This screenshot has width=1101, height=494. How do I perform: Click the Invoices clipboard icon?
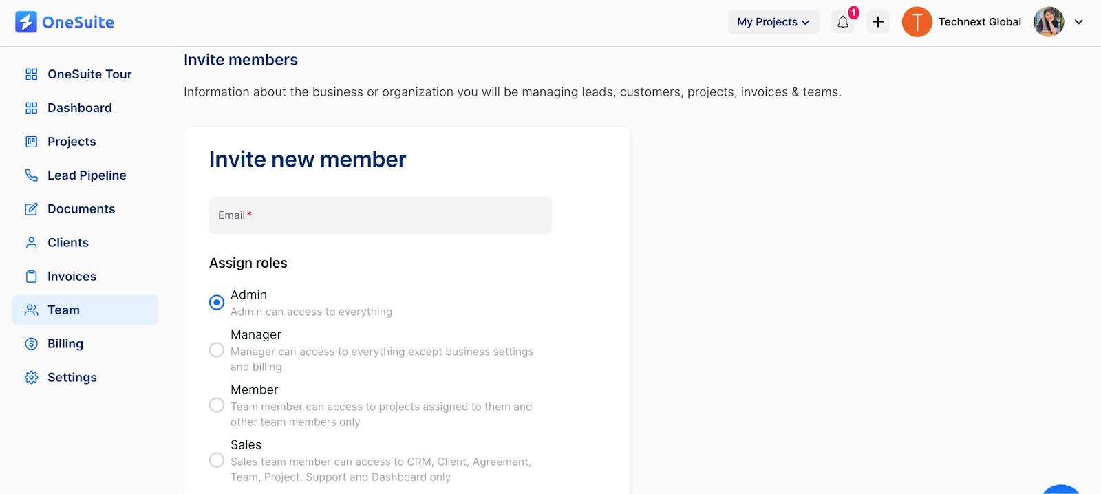[31, 277]
